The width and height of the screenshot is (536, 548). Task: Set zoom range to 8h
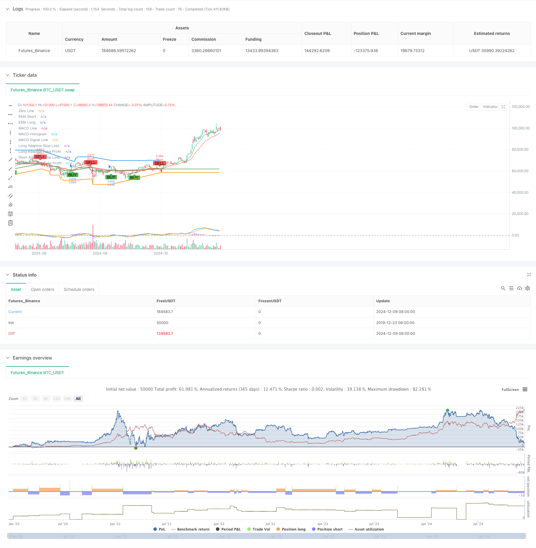pos(46,398)
